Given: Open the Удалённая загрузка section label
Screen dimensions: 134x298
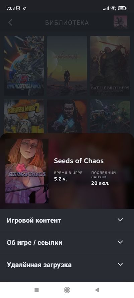Looking at the screenshot, I should point(39,265).
